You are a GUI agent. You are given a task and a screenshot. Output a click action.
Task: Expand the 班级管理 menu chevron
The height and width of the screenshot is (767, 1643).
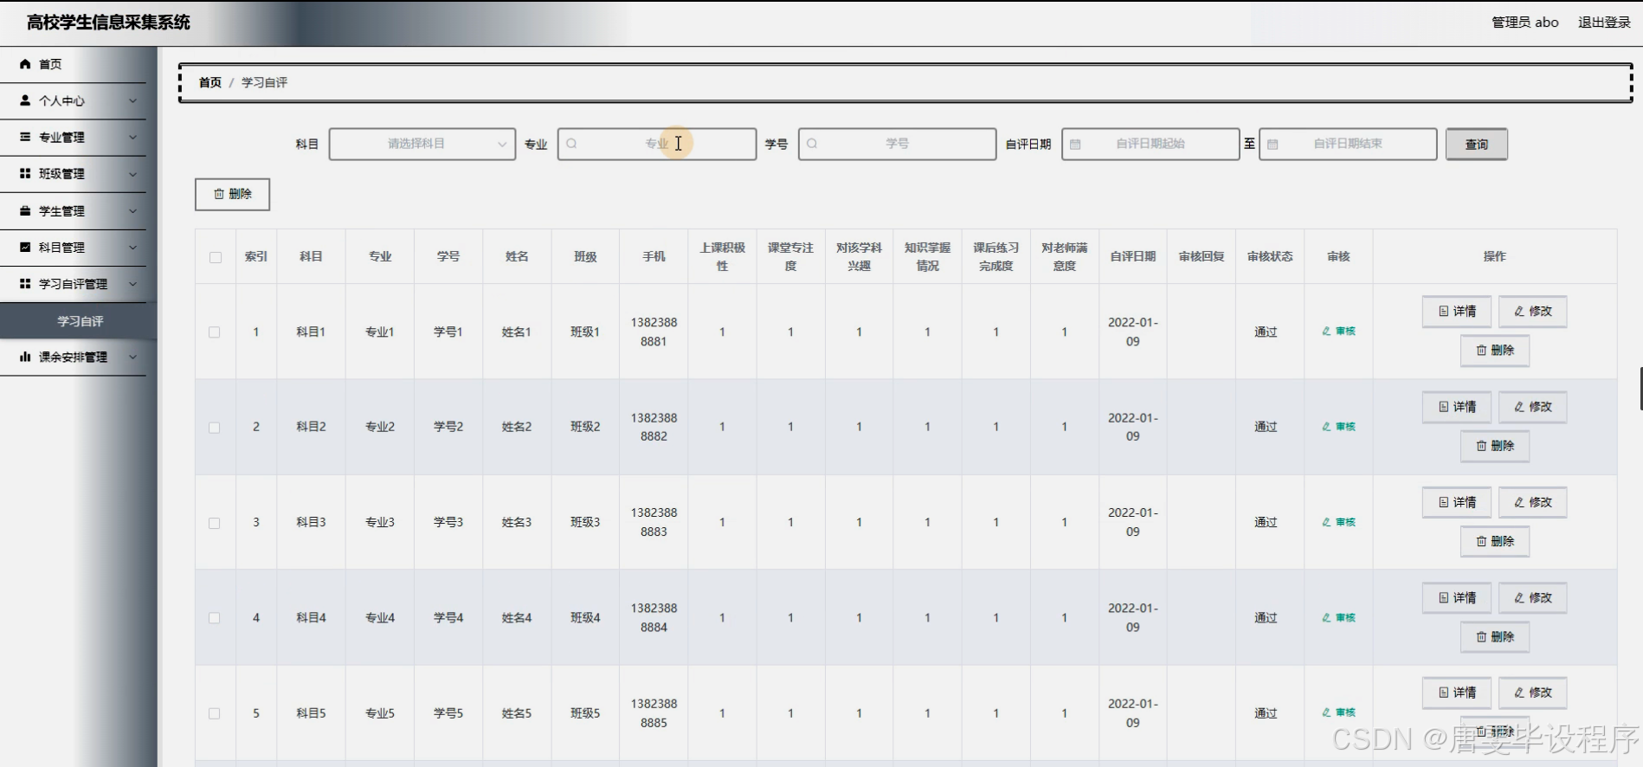tap(132, 174)
